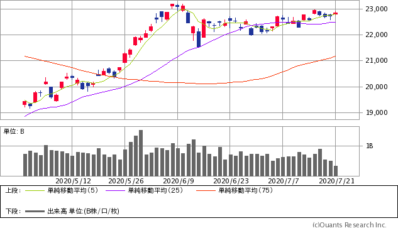The image size is (398, 233).
Task: Click the green 5-day average legend line
Action: [35, 191]
